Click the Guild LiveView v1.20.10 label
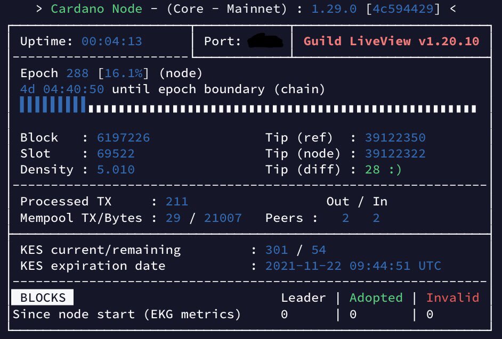Viewport: 502px width, 339px height. click(391, 42)
